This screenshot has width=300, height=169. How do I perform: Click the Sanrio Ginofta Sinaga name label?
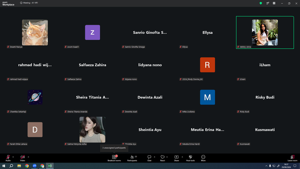point(134,47)
